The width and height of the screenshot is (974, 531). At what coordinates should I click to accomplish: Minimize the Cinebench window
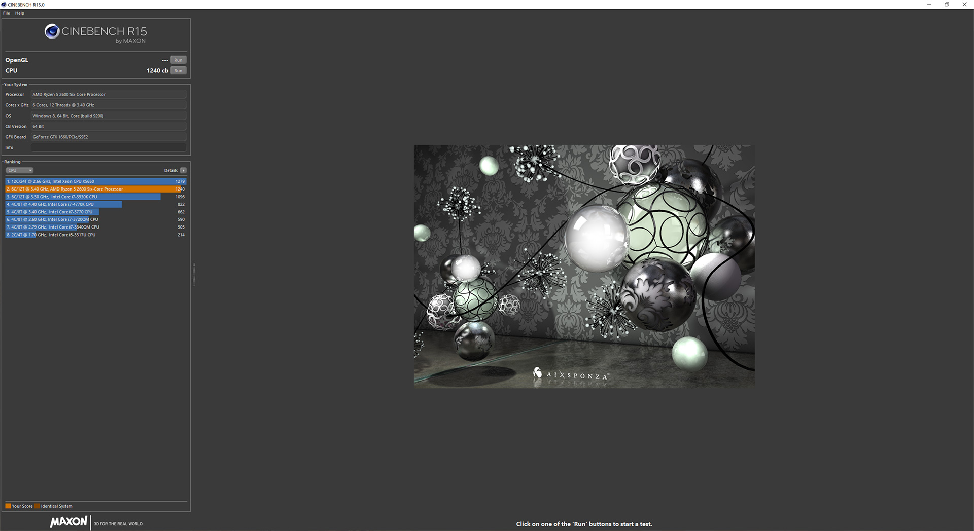tap(929, 5)
